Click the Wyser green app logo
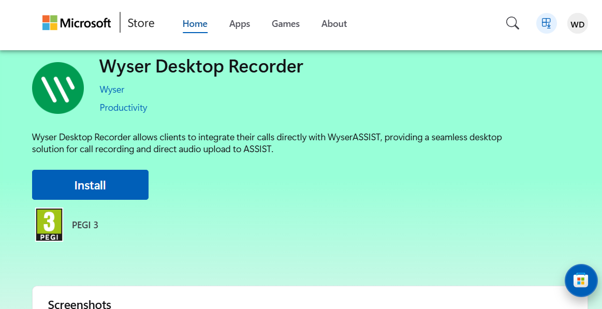Image resolution: width=602 pixels, height=309 pixels. point(58,88)
